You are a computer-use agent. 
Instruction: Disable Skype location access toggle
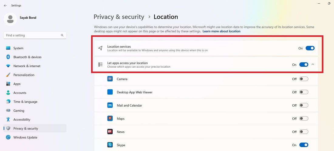(304, 145)
